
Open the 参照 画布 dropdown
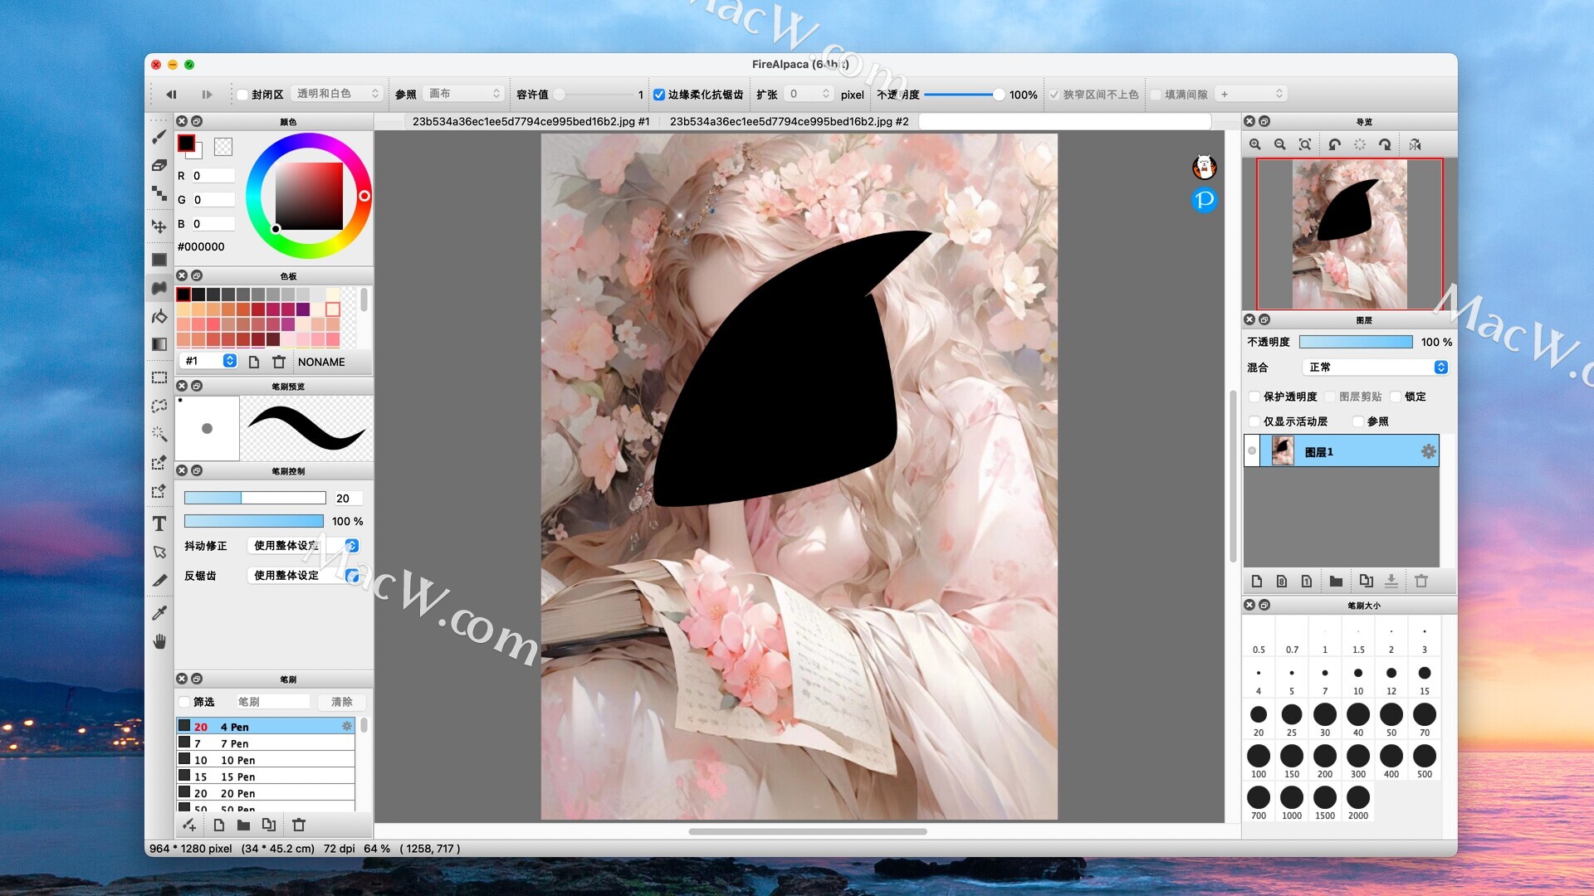tap(463, 94)
